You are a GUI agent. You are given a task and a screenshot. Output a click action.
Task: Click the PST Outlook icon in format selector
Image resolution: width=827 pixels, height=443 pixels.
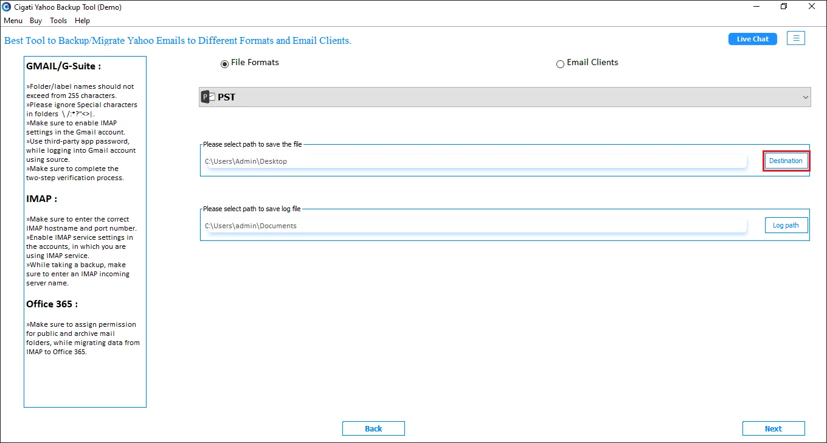208,97
